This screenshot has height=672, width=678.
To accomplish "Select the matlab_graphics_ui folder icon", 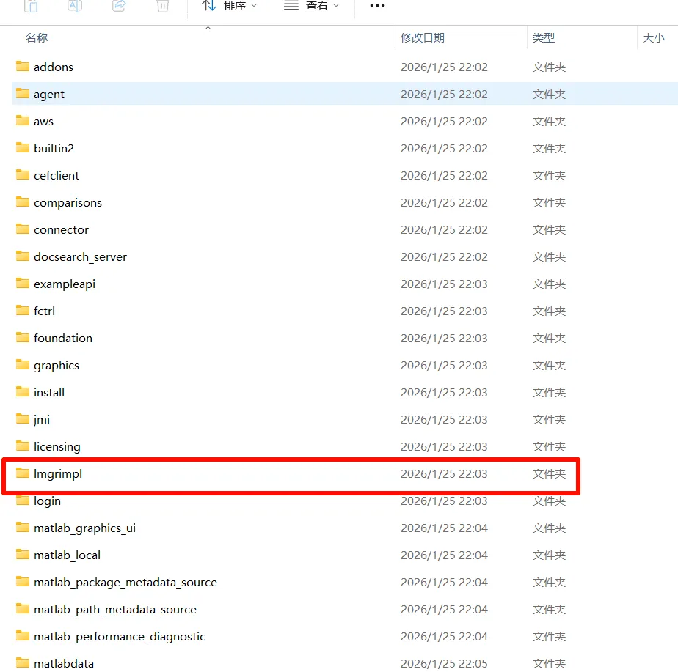I will coord(23,528).
